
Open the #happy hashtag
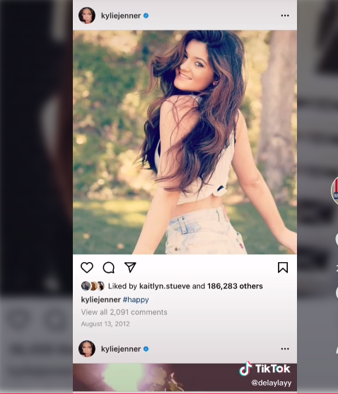click(136, 300)
